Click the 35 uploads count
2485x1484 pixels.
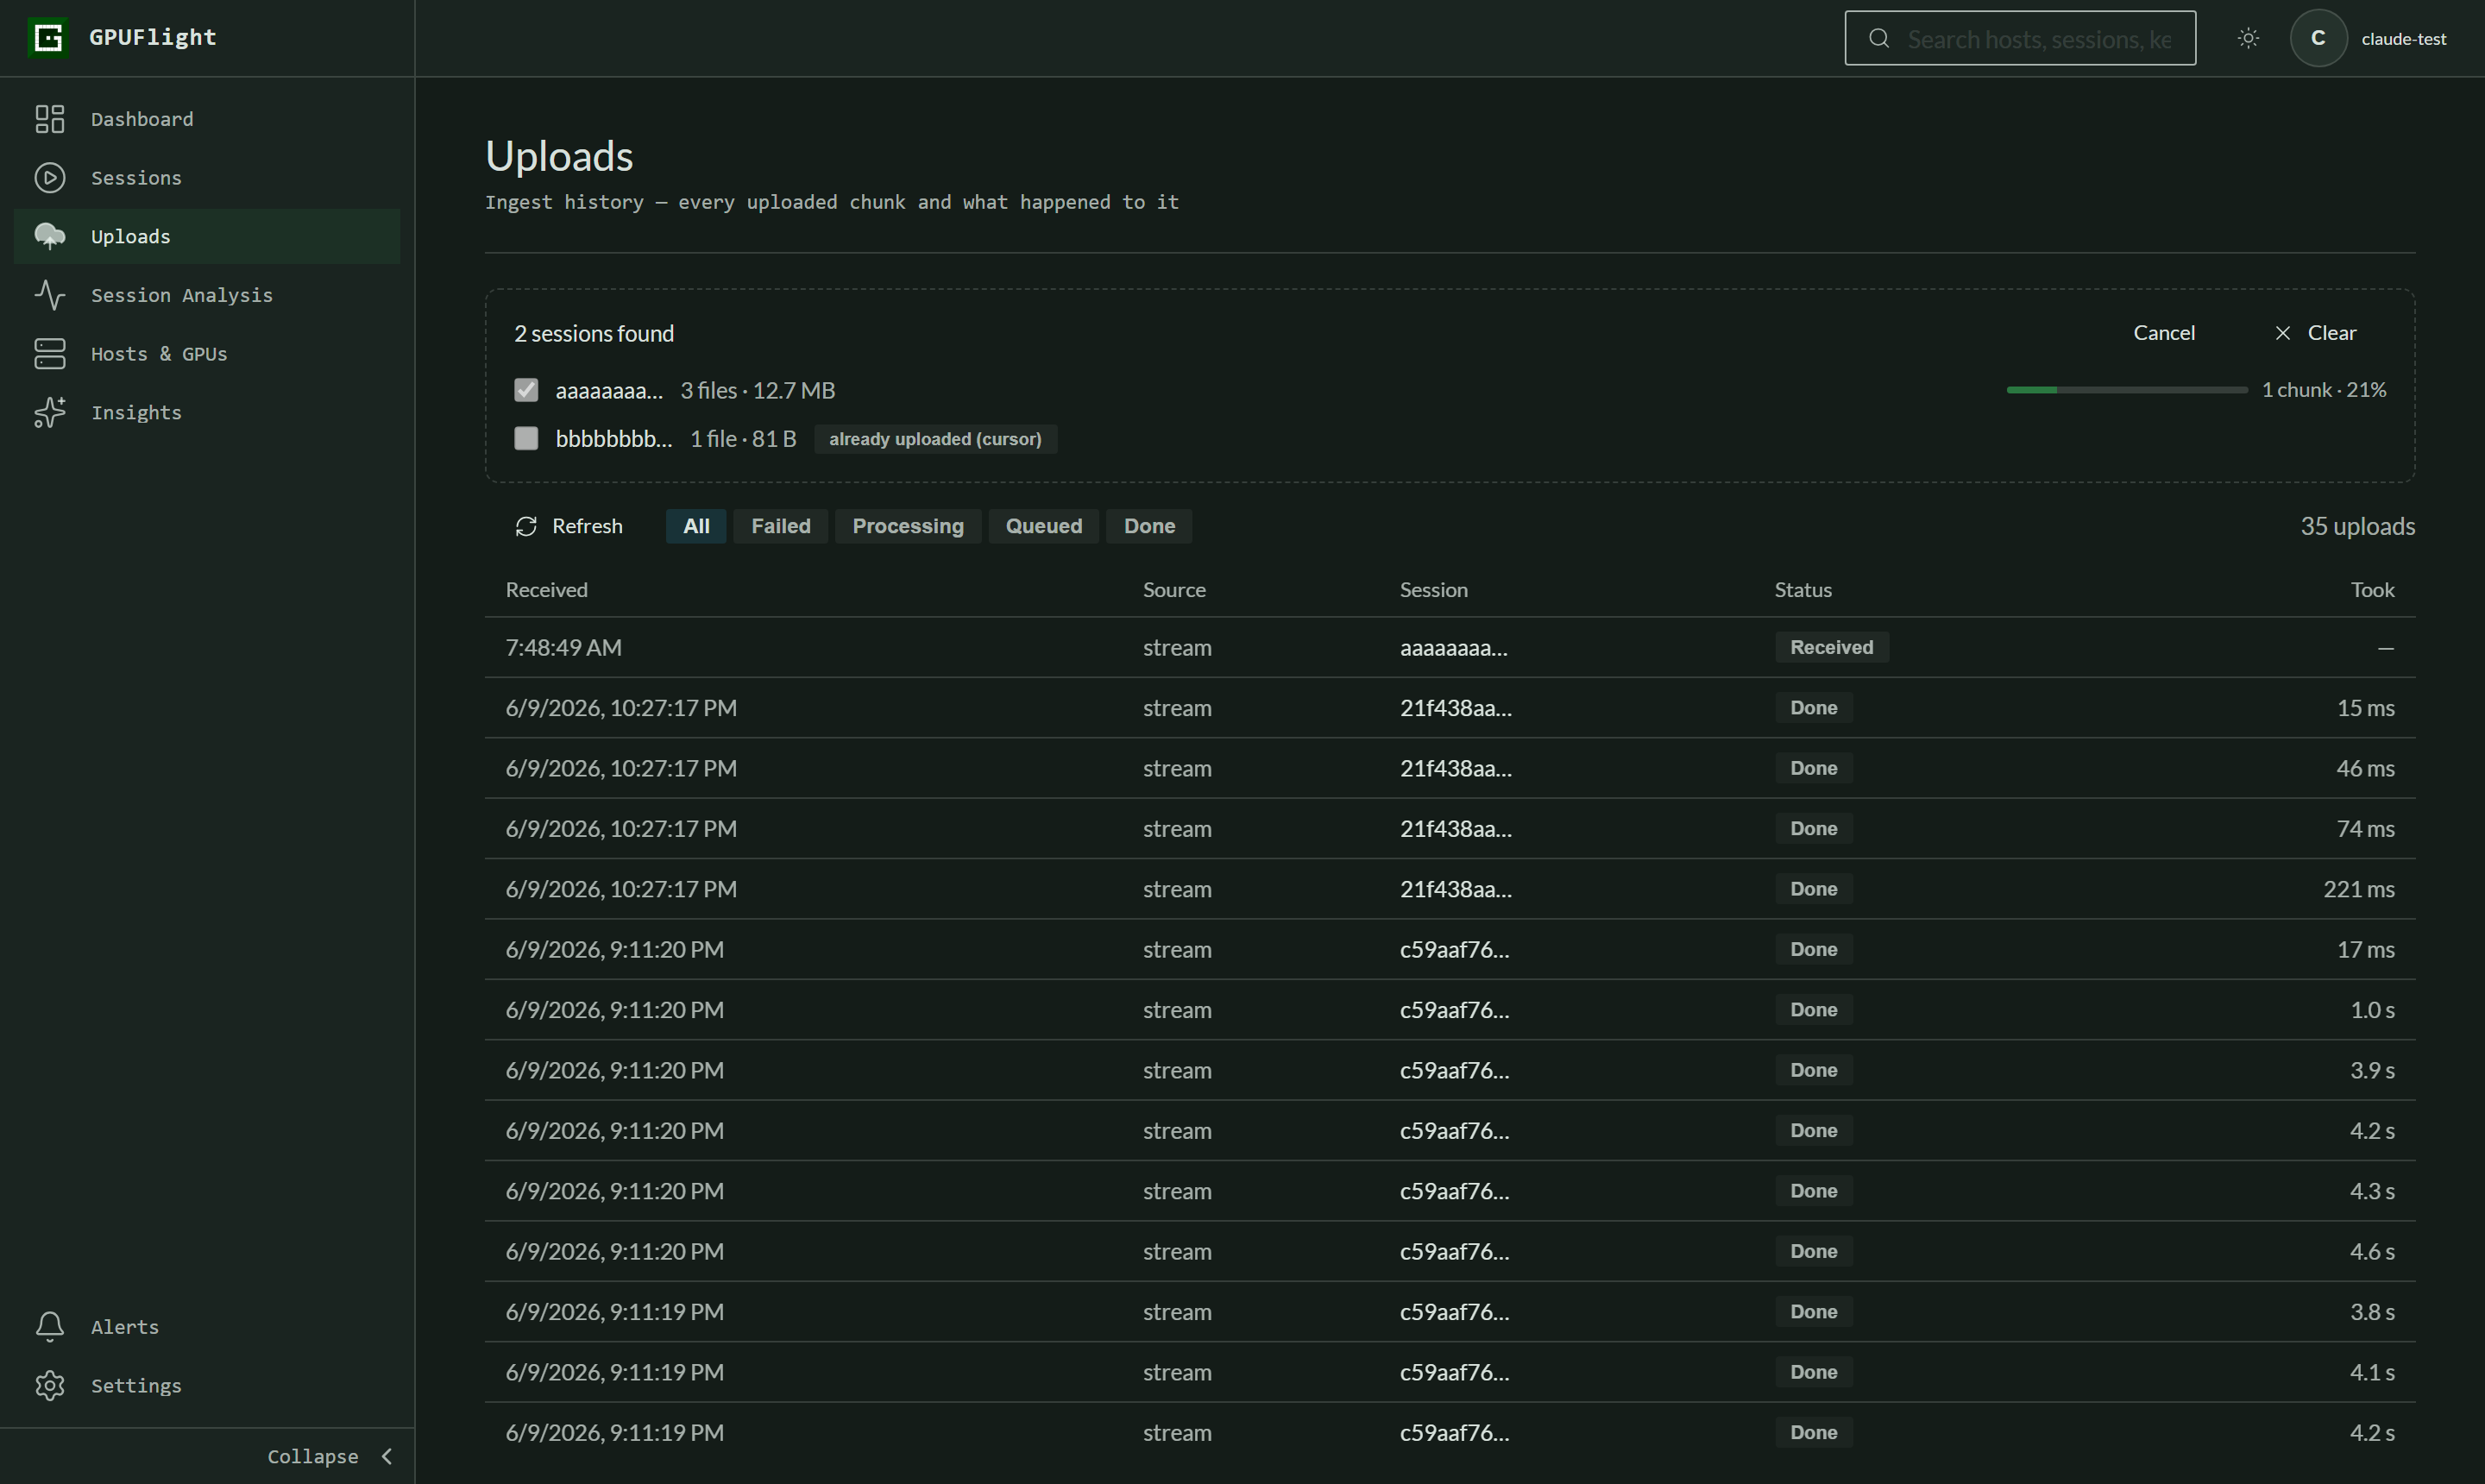pyautogui.click(x=2357, y=526)
